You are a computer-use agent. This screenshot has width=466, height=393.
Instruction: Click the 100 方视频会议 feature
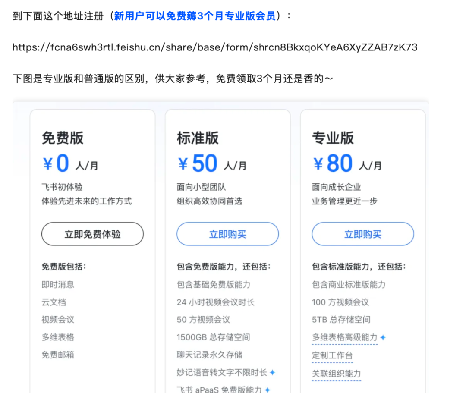click(340, 302)
